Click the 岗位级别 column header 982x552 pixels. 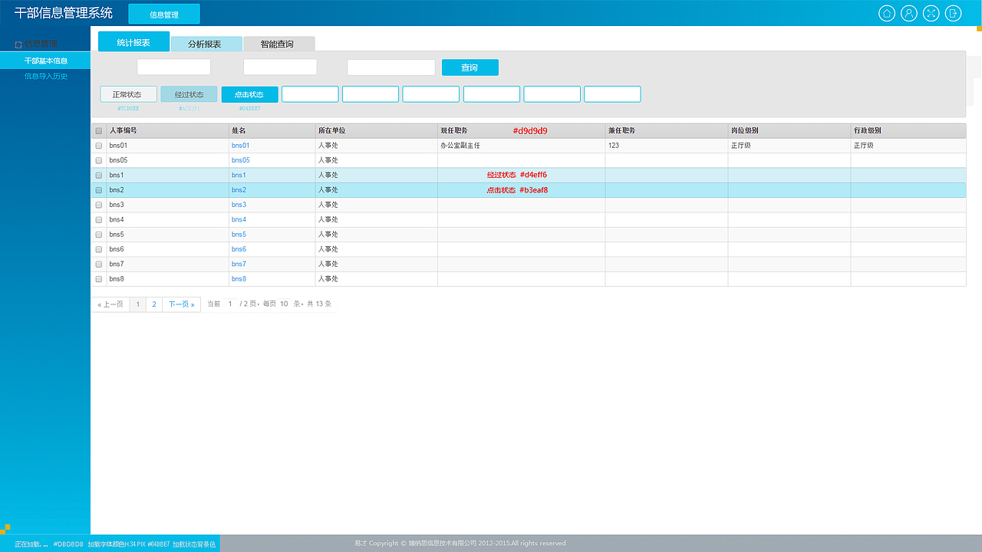point(789,131)
